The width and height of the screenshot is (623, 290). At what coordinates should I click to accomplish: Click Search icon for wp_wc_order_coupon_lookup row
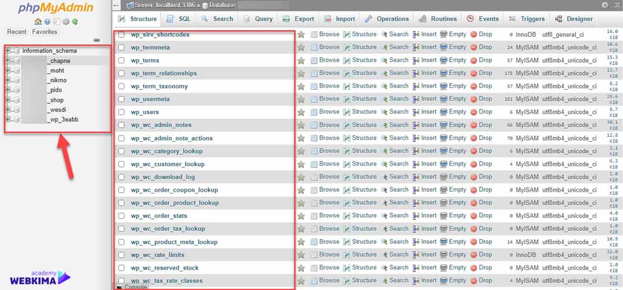pyautogui.click(x=384, y=190)
